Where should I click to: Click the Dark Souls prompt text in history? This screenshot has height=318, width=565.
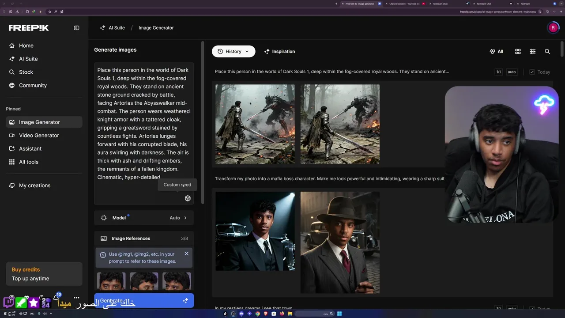pyautogui.click(x=332, y=72)
